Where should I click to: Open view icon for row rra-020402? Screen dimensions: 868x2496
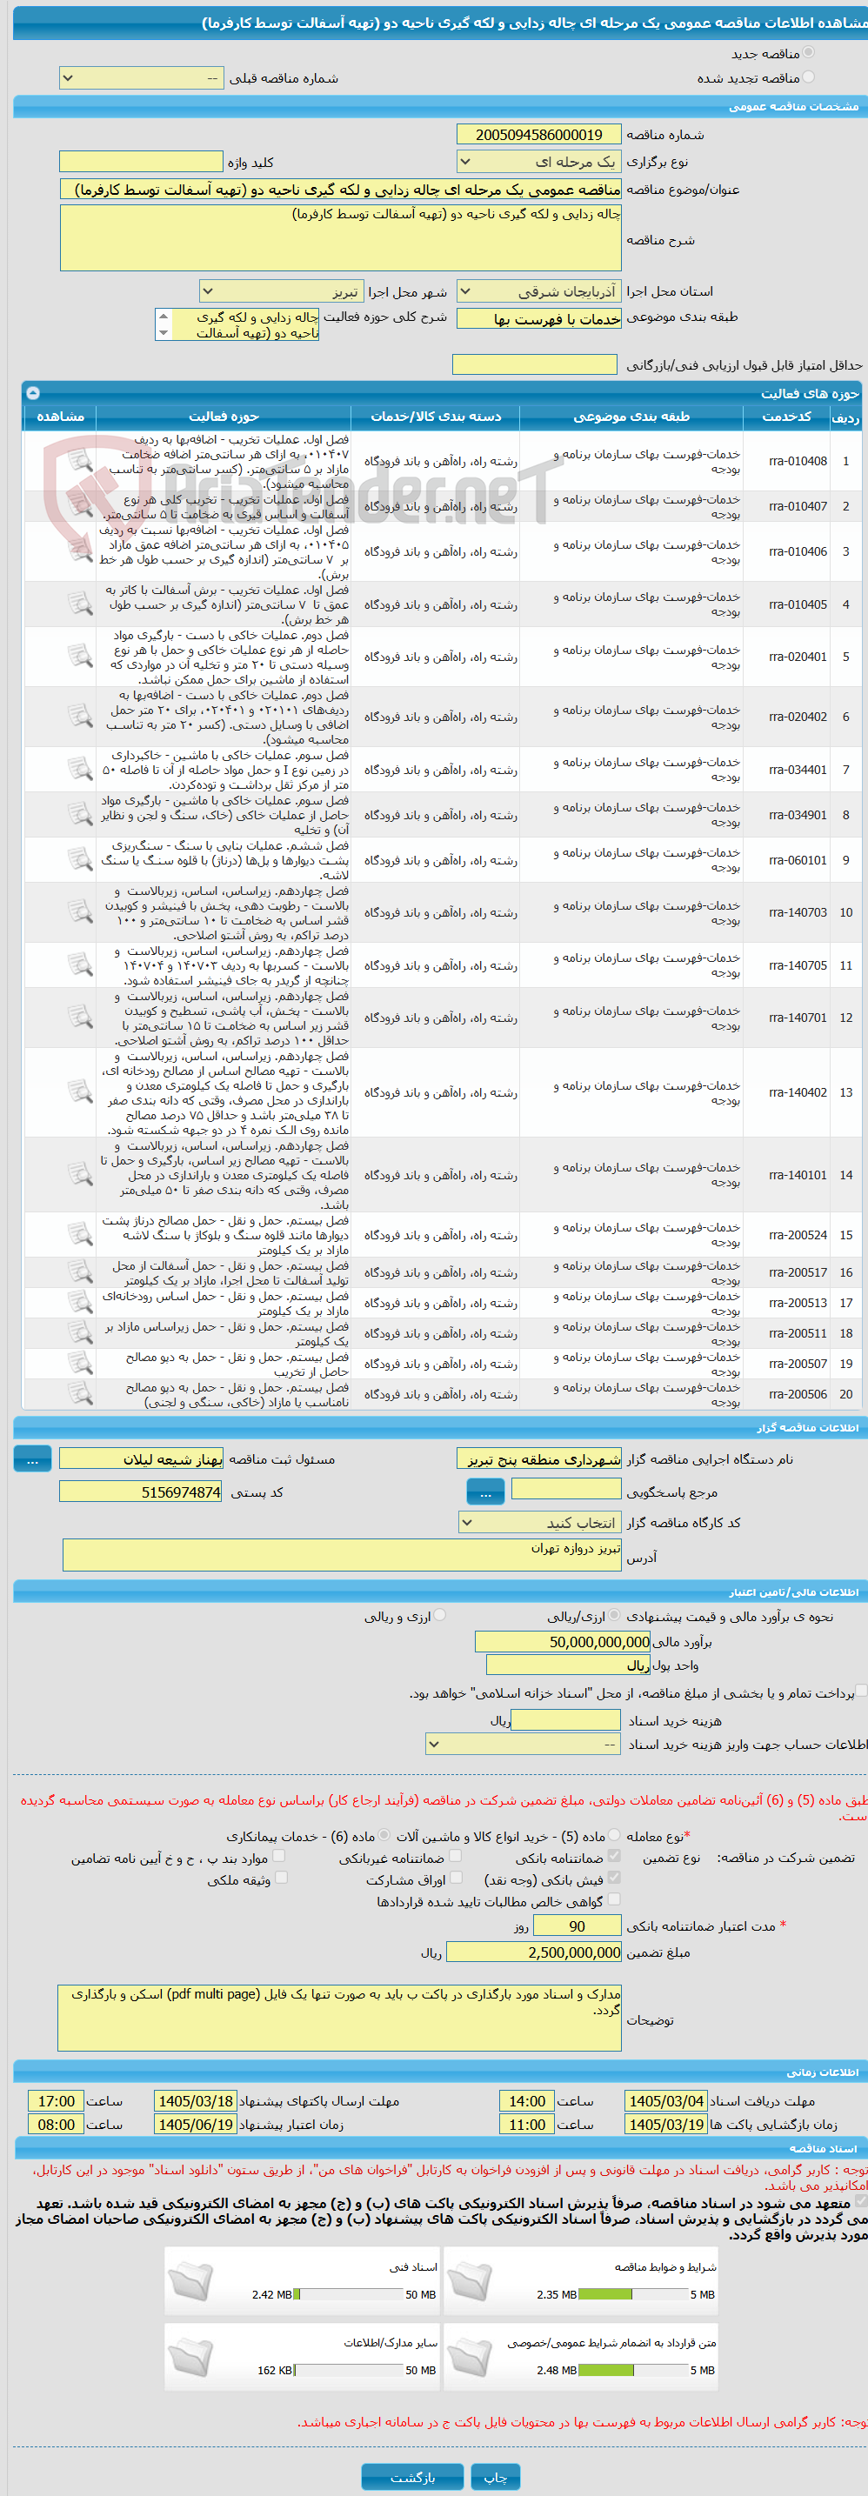pos(79,716)
